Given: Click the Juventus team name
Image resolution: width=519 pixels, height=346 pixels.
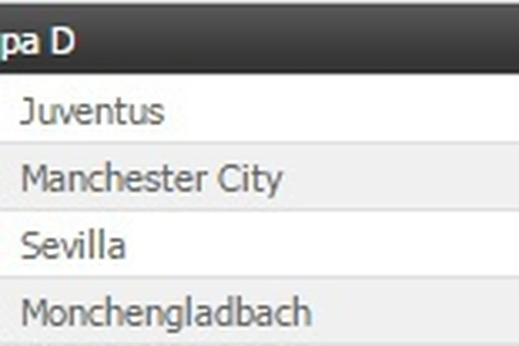Looking at the screenshot, I should tap(92, 112).
